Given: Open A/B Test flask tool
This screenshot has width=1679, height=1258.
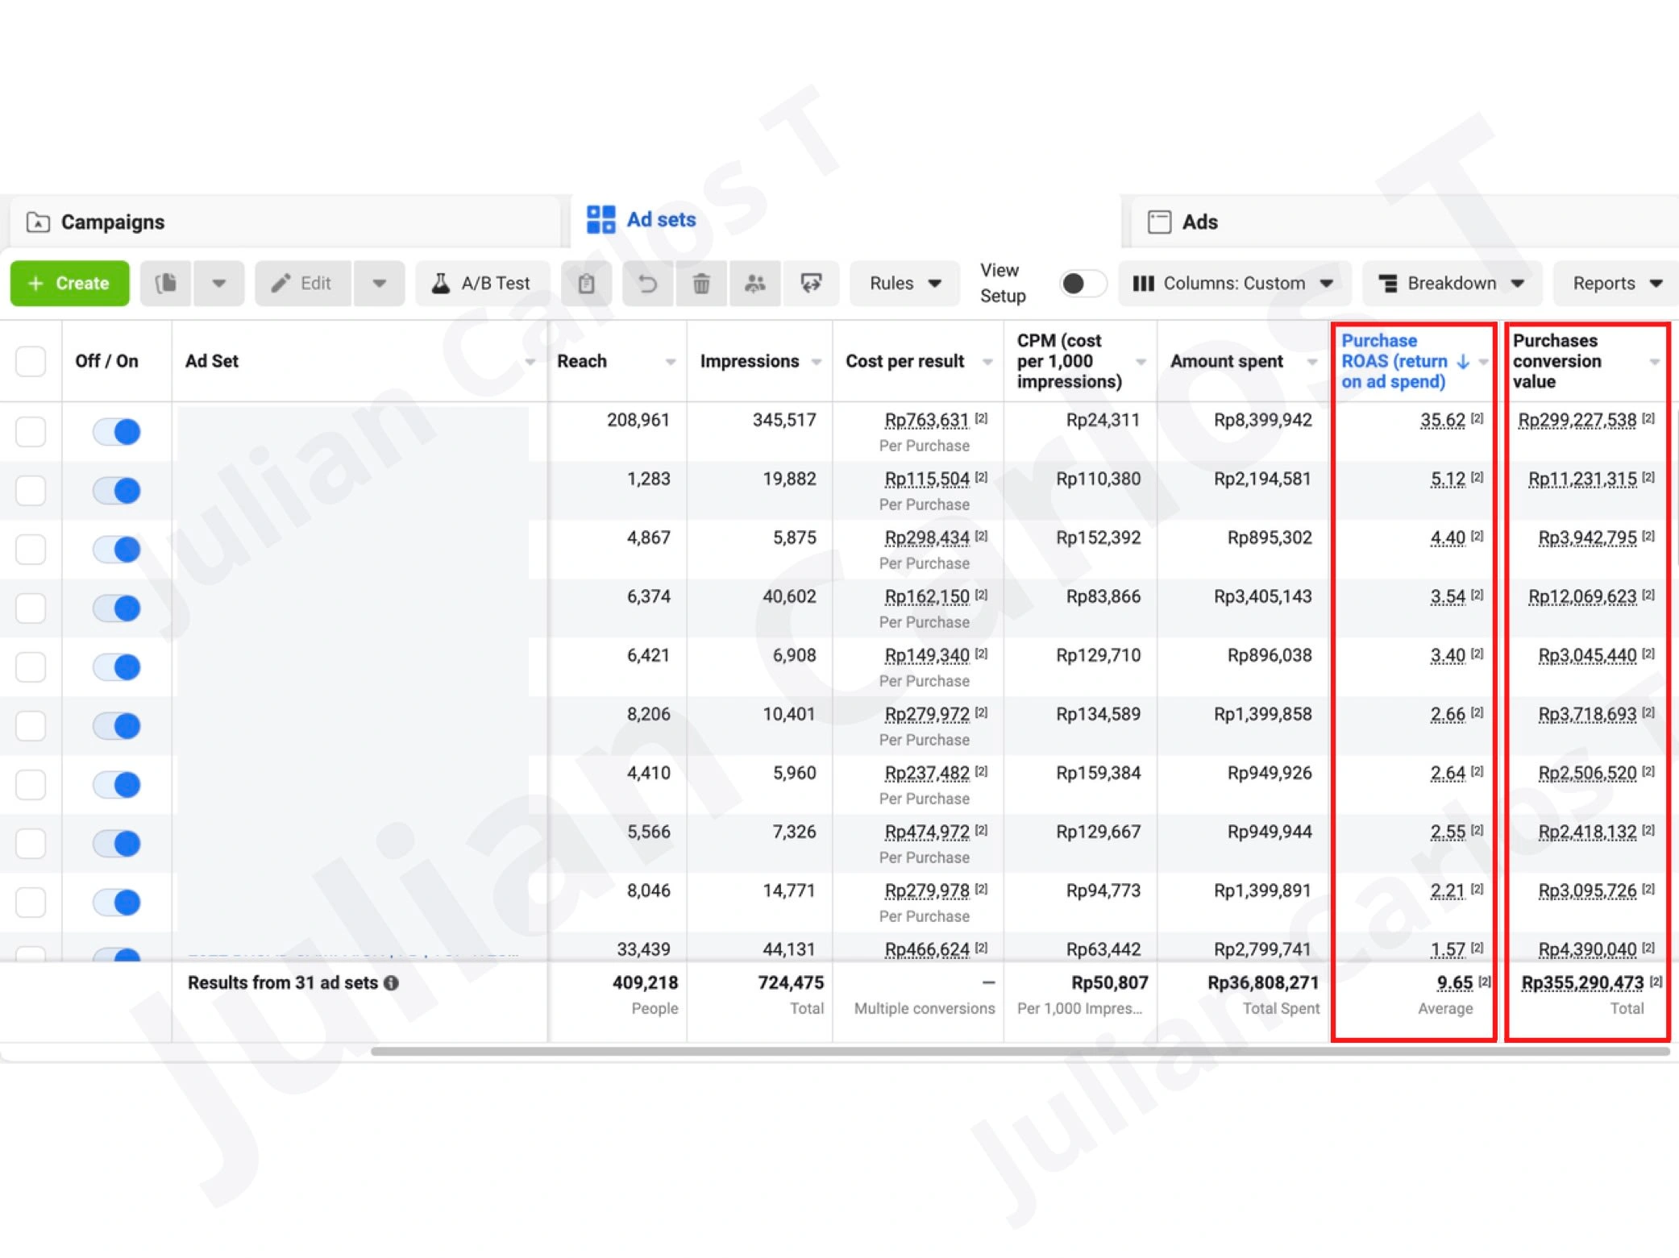Looking at the screenshot, I should click(x=482, y=284).
